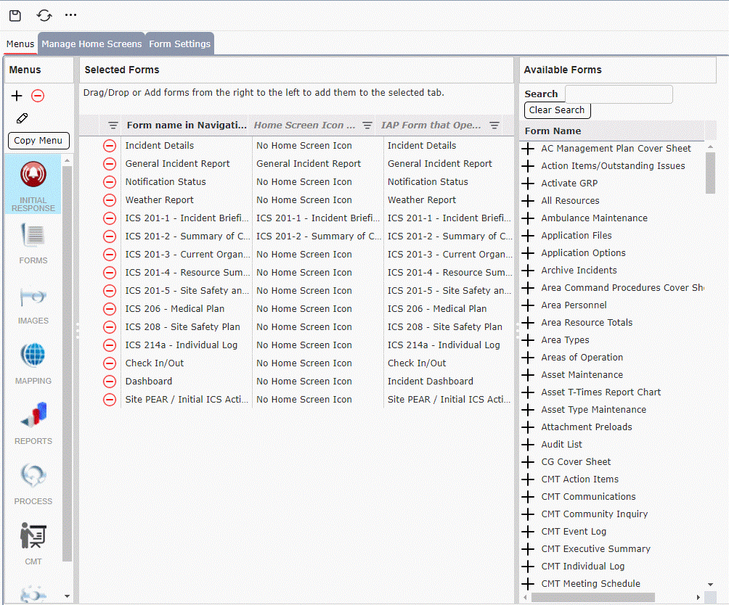Open the ellipsis more-options icon
The height and width of the screenshot is (605, 729).
(x=70, y=15)
